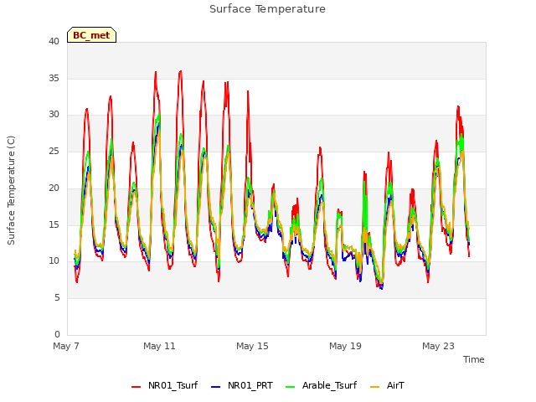
Task: Click the 25 y-axis tick label
Action: pos(54,151)
